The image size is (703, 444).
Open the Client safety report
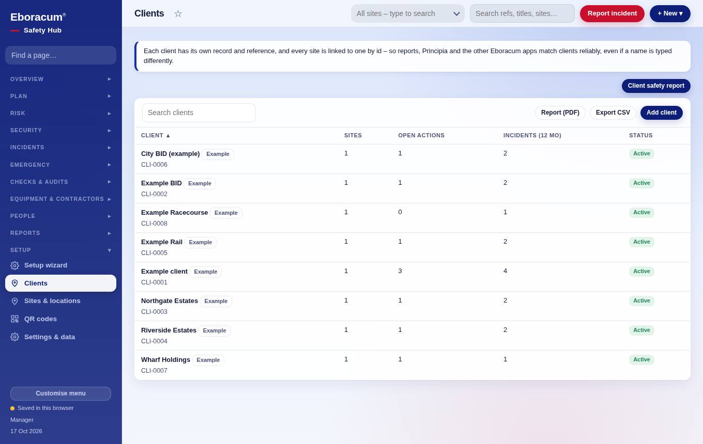[x=656, y=86]
